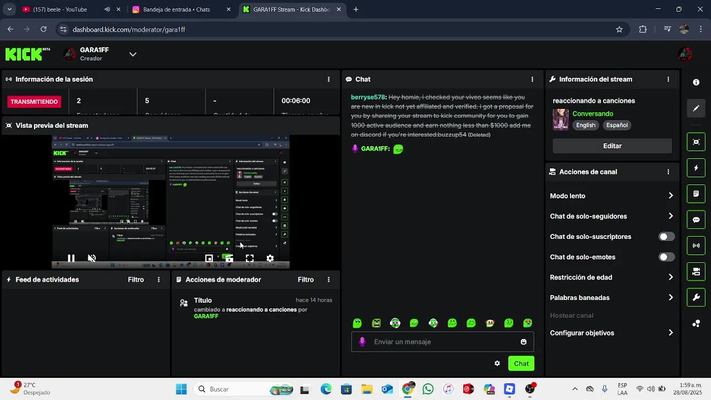The image size is (711, 400).
Task: Click the lightning bolt icon in right sidebar
Action: pos(696,168)
